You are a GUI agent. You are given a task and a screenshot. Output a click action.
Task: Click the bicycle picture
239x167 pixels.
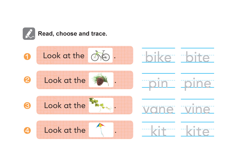(x=100, y=55)
